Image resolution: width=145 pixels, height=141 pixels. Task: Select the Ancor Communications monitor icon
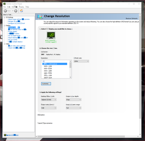51,35
